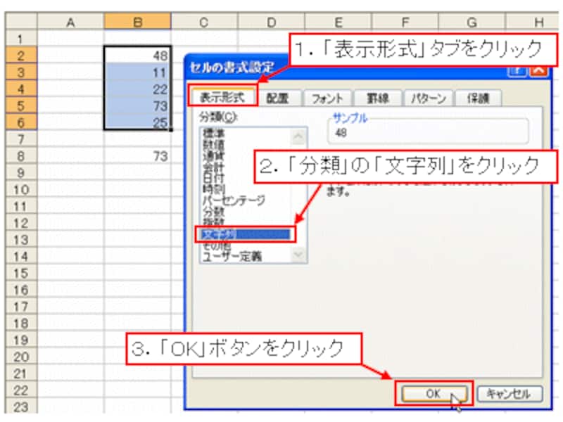Select 日付 in the category list
The height and width of the screenshot is (422, 563).
[x=213, y=177]
